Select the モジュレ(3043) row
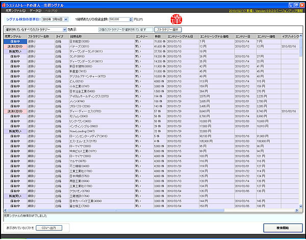Image resolution: width=306 pixels, height=240 pixels. (x=151, y=116)
